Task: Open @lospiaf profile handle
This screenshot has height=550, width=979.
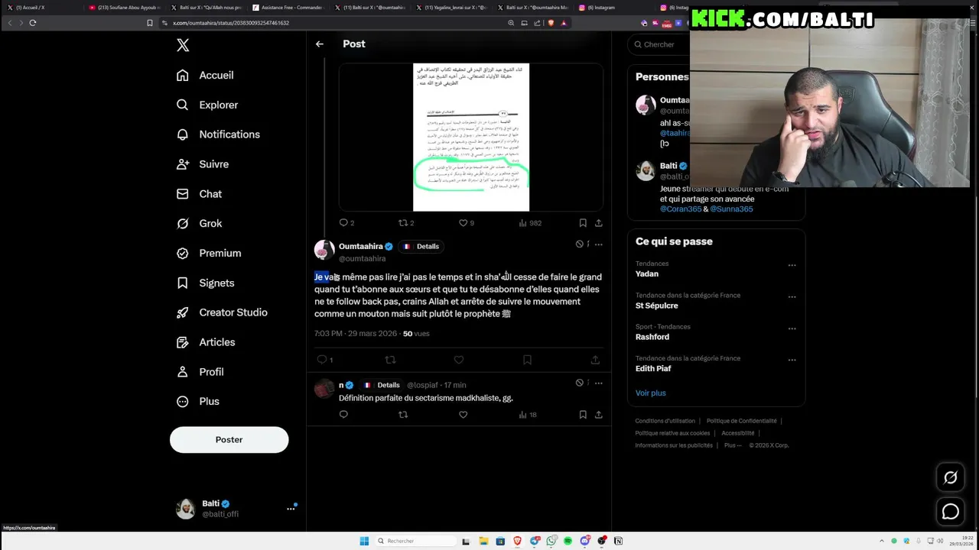Action: tap(422, 385)
